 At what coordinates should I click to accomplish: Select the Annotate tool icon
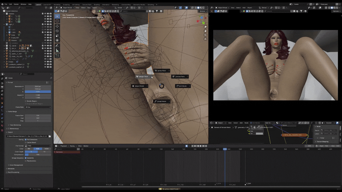[x=57, y=46]
